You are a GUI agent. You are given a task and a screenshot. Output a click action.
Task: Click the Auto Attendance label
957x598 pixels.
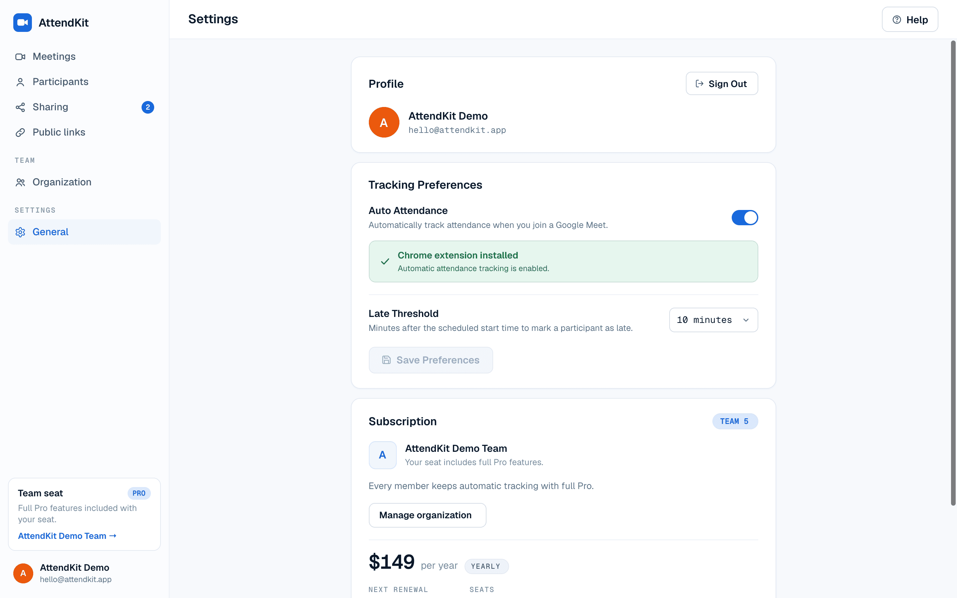408,210
